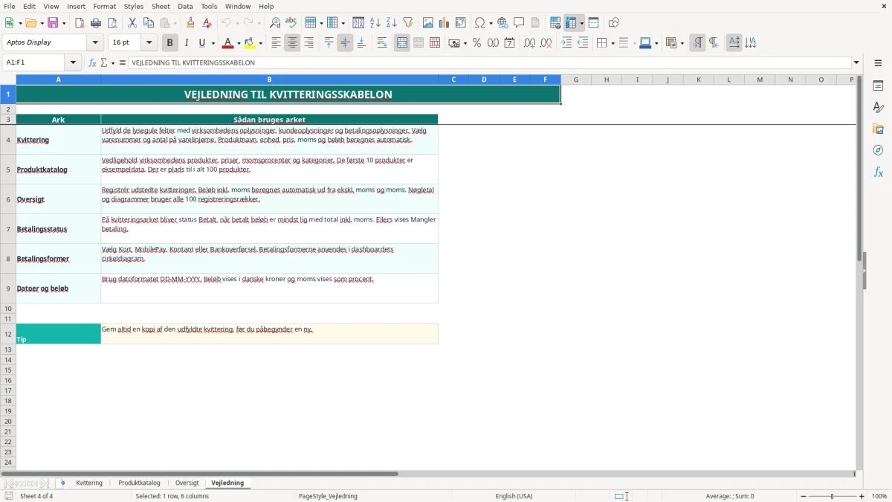Toggle Align Right

[308, 43]
